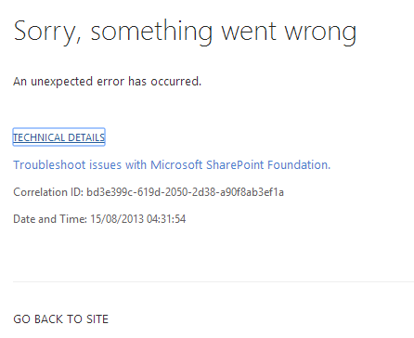Click the correlation ID value bd3e399c-619d-2050-2d38-a90f8ab3ef1a
Viewport: 414px width, 338px height.
click(185, 192)
